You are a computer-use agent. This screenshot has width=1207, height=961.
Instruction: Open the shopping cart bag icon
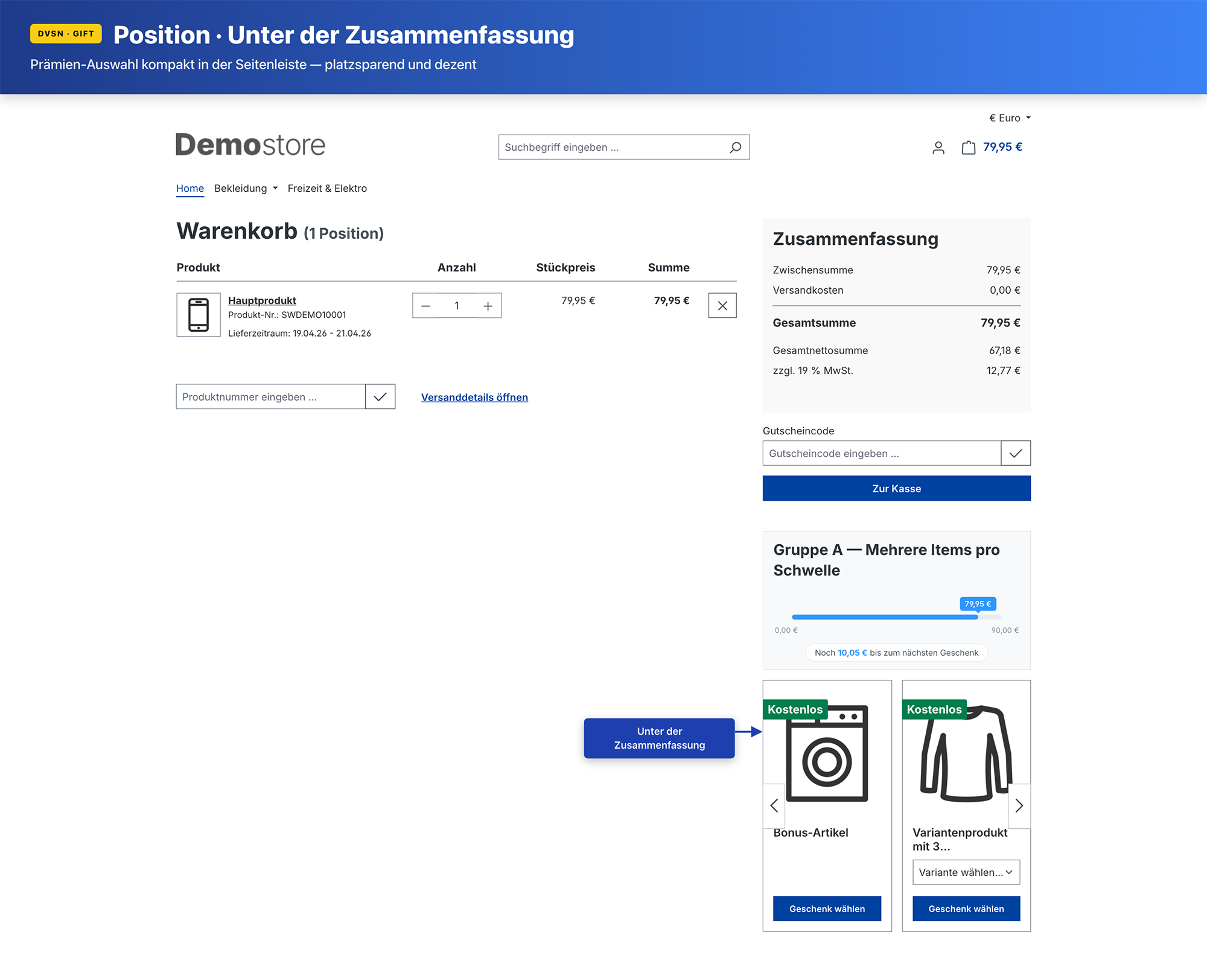pyautogui.click(x=968, y=148)
